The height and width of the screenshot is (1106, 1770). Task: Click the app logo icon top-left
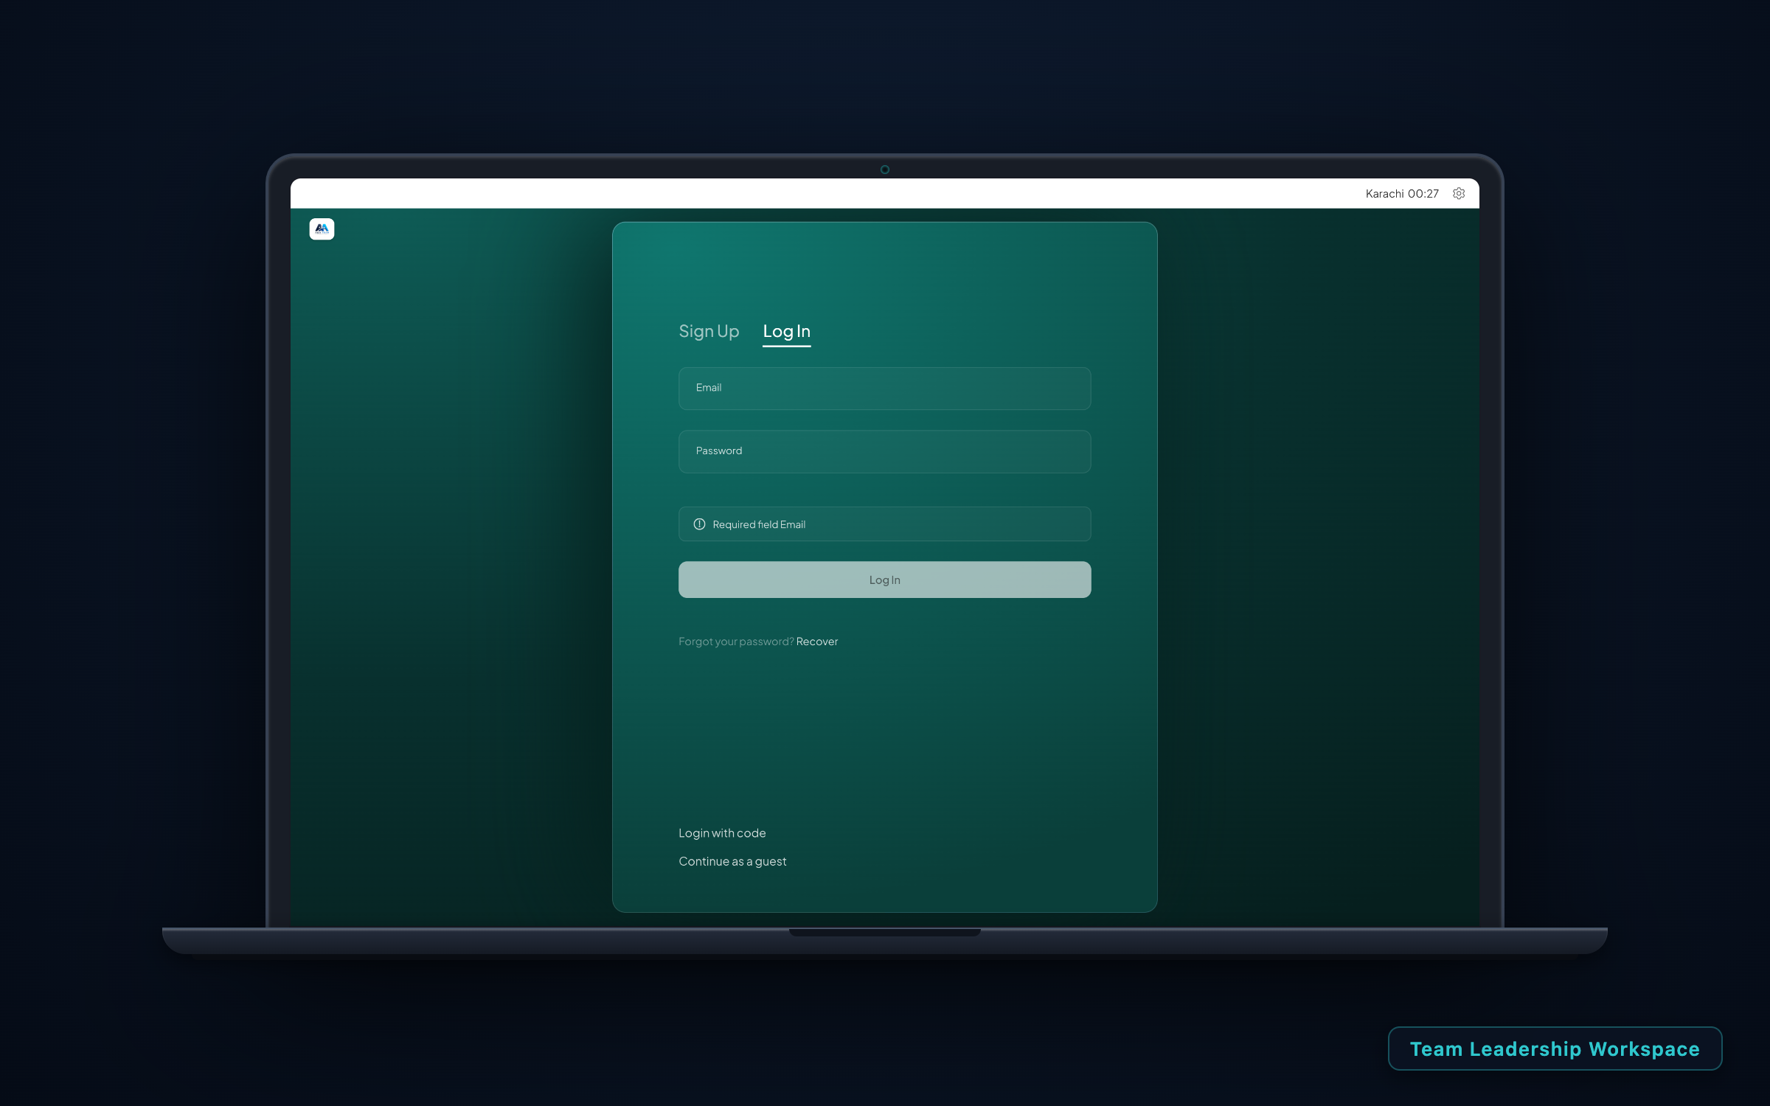pos(322,229)
